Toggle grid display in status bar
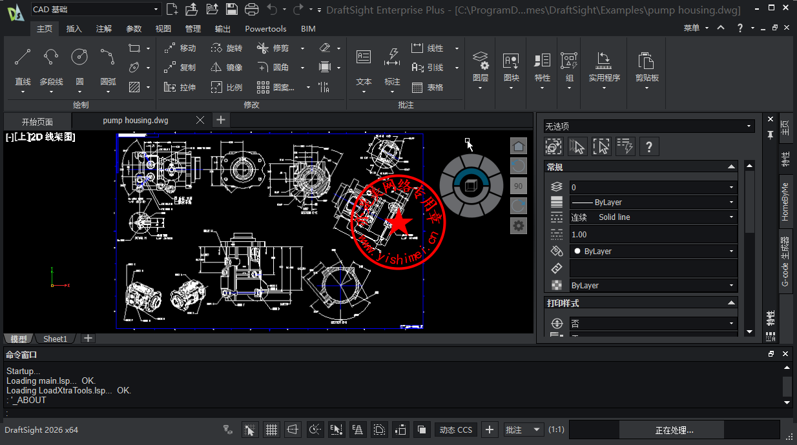 (x=271, y=430)
